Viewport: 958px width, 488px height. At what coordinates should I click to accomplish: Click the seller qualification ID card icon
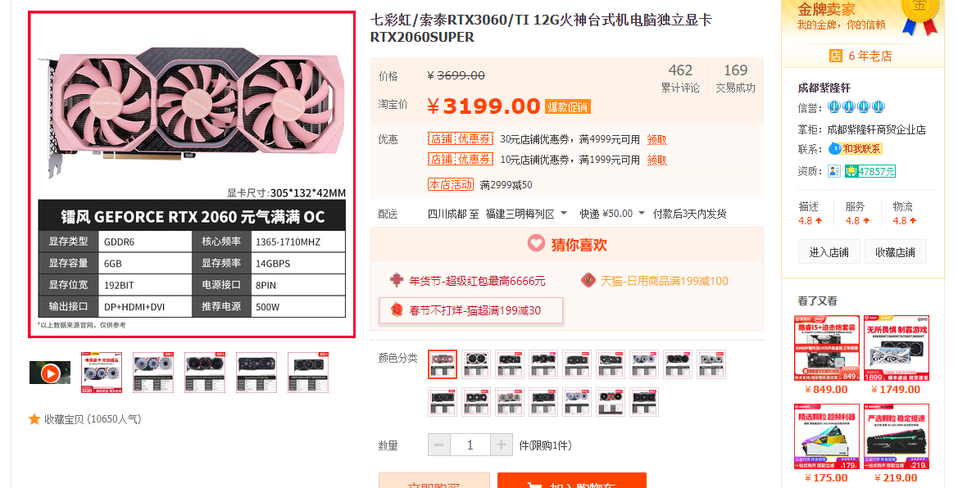834,172
